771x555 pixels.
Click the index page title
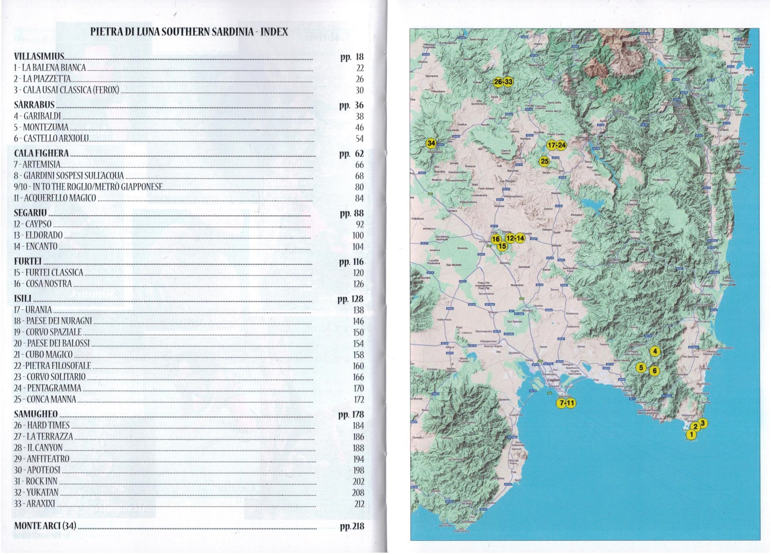click(x=189, y=32)
